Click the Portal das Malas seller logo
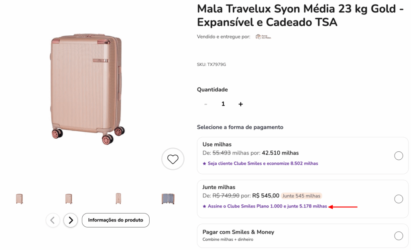 click(263, 36)
